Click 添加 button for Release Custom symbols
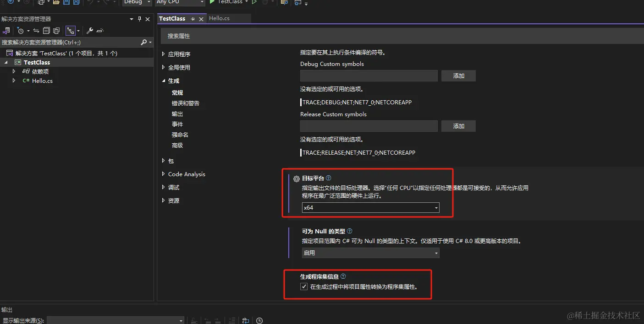This screenshot has height=324, width=644. pyautogui.click(x=458, y=126)
